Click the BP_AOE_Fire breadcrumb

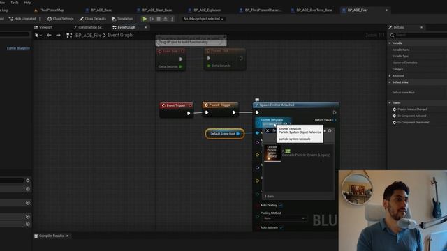[x=89, y=36]
